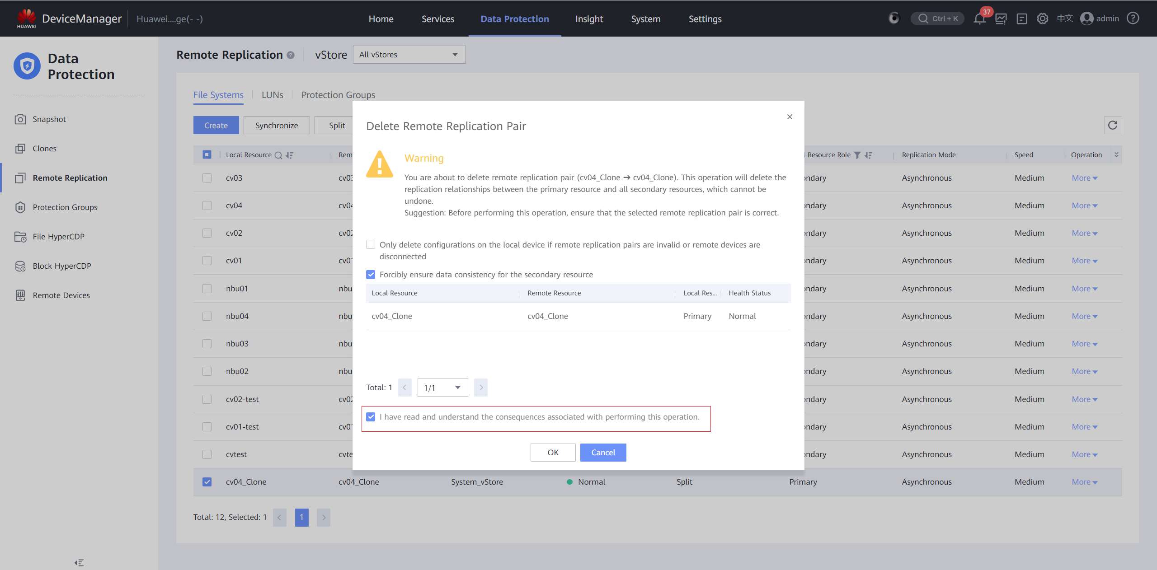This screenshot has width=1157, height=570.
Task: Click the Local Resource search icon
Action: [x=278, y=155]
